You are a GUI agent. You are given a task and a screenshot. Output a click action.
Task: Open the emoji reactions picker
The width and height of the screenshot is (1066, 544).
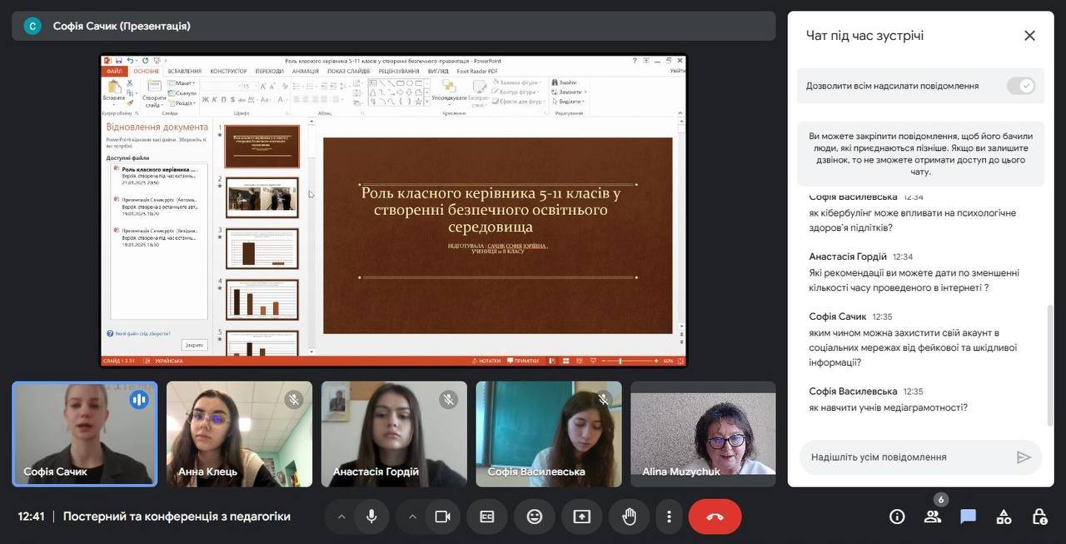tap(535, 517)
